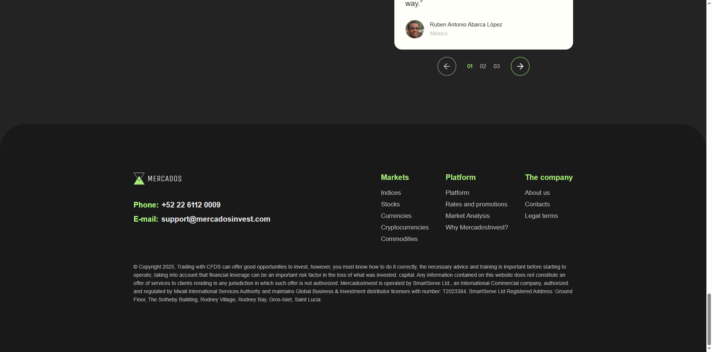Click the support@mercadosinvest.com email address

(216, 219)
